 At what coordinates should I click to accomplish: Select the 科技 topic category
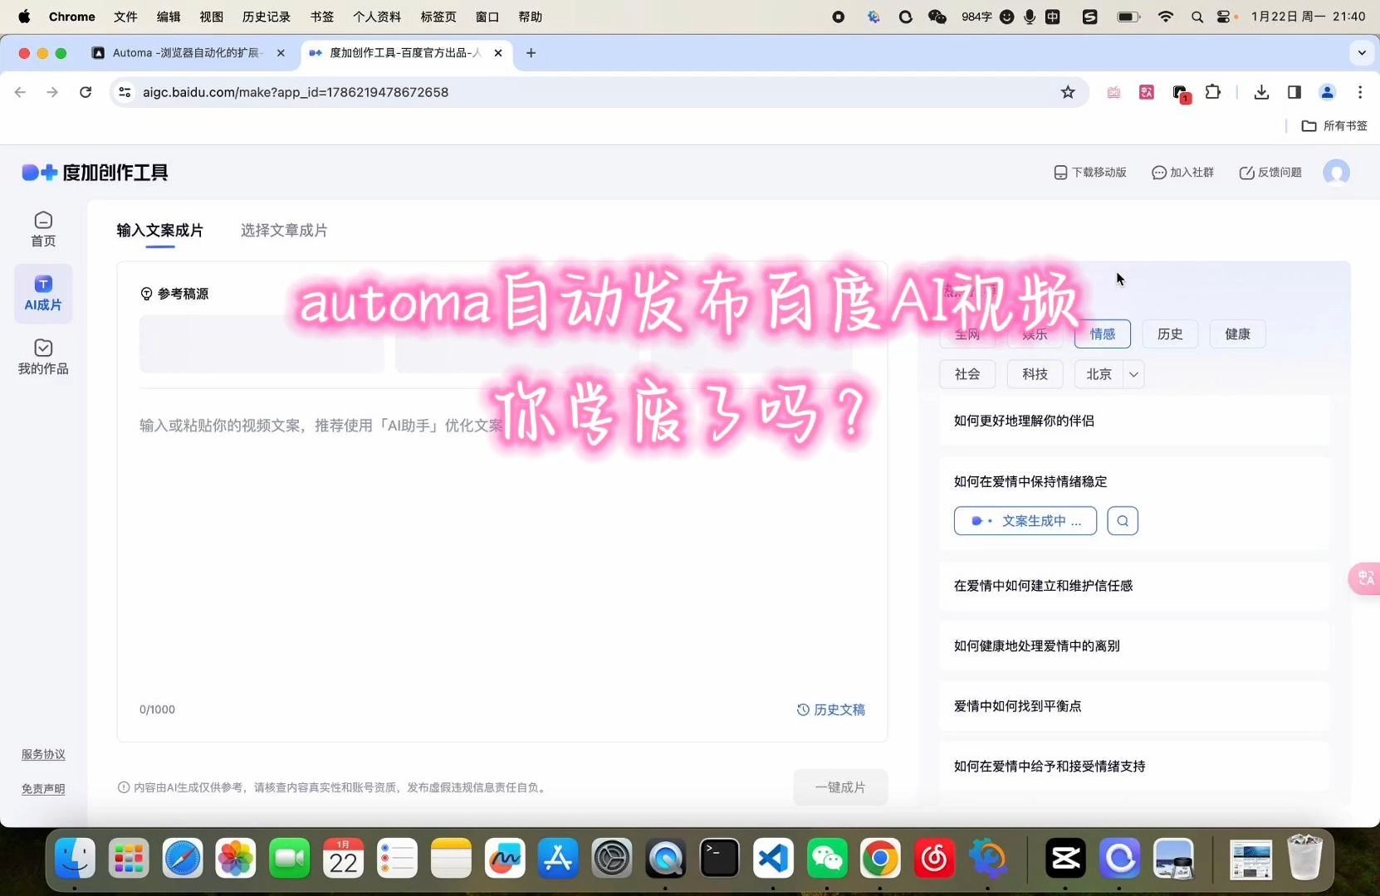coord(1035,374)
